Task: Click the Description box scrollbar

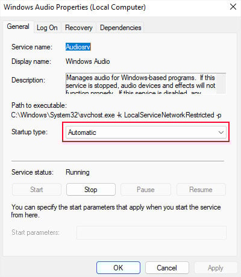Action: click(x=221, y=84)
